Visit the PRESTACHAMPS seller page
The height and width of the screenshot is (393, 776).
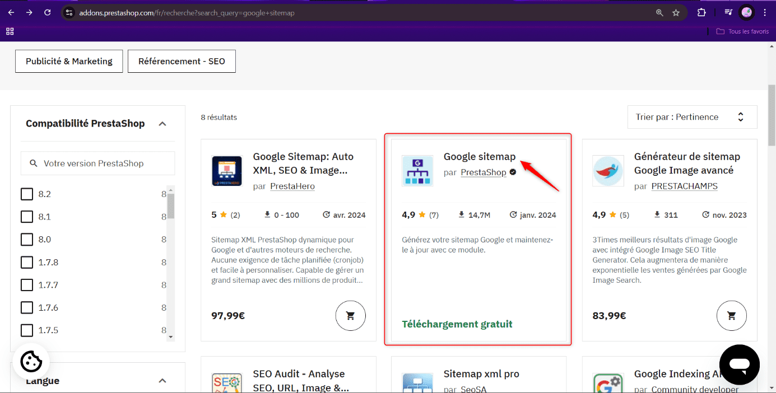coord(684,186)
